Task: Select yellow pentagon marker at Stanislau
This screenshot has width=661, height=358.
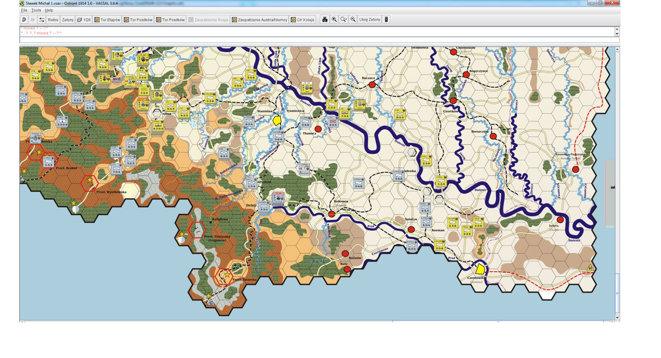Action: click(277, 120)
